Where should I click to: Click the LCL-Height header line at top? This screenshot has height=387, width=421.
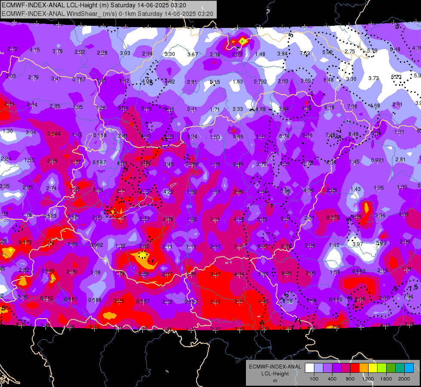pyautogui.click(x=94, y=5)
